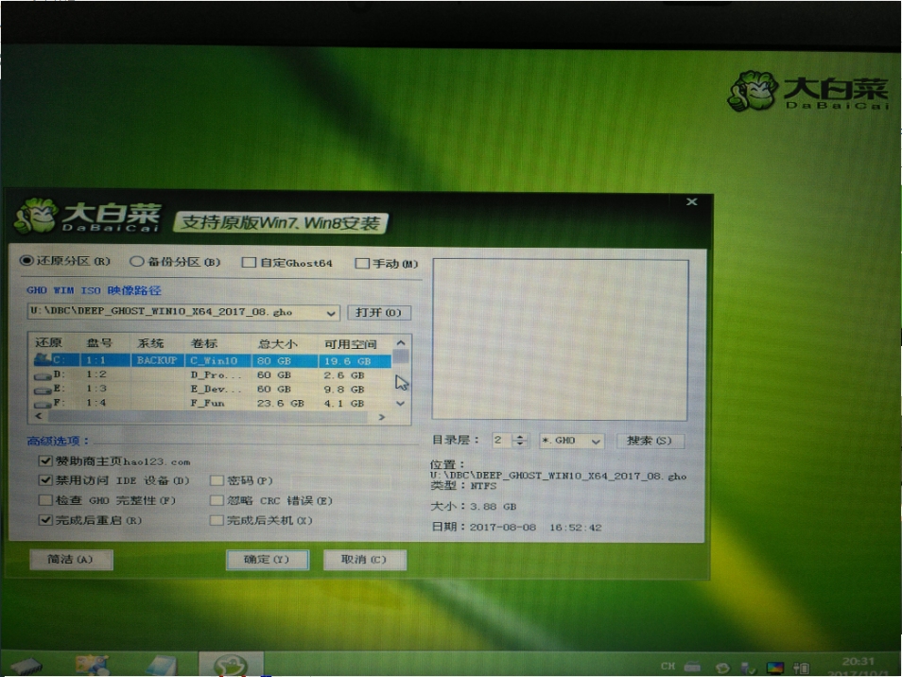Screen dimensions: 902x677
Task: Click the 盘号 column header
Action: click(x=99, y=343)
